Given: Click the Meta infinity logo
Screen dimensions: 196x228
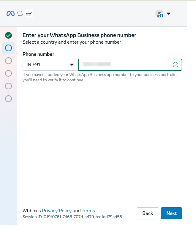Looking at the screenshot, I should point(10,14).
